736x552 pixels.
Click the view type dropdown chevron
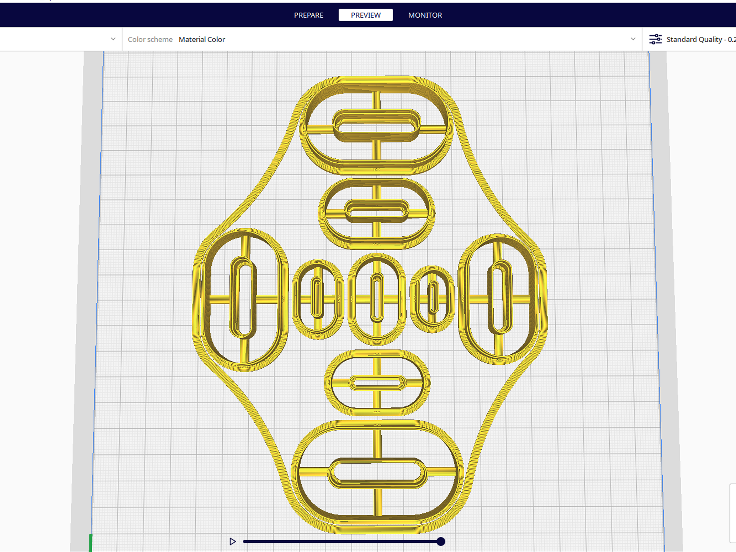[x=113, y=39]
